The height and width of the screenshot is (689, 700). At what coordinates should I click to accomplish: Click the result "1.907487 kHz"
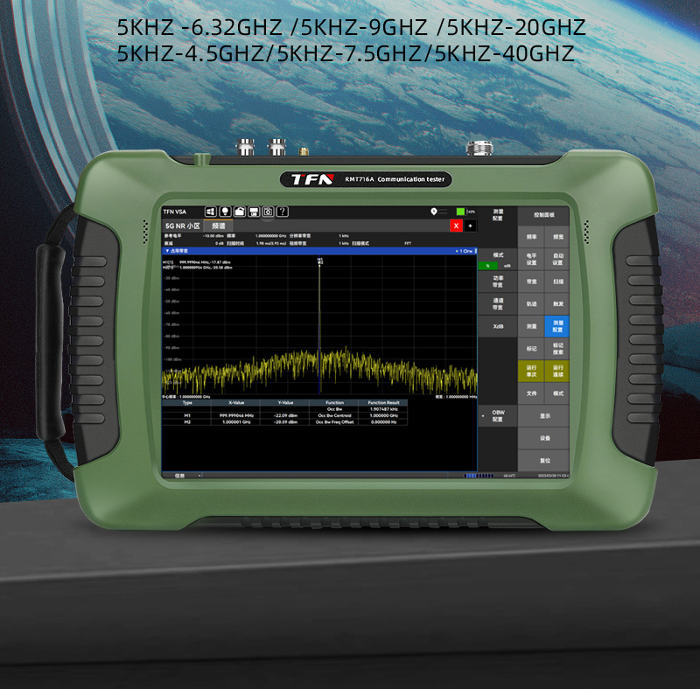coord(383,408)
